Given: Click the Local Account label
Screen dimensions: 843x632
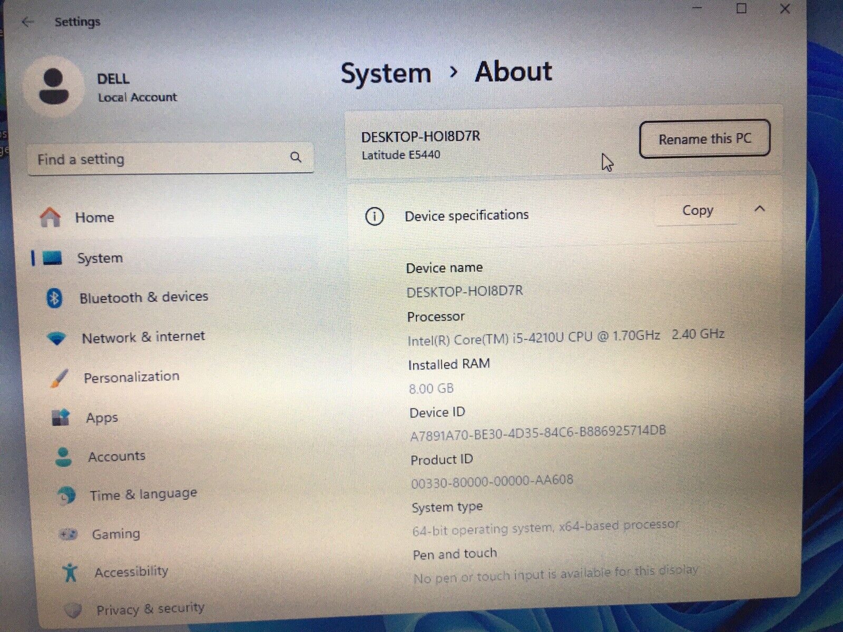Looking at the screenshot, I should tap(138, 97).
